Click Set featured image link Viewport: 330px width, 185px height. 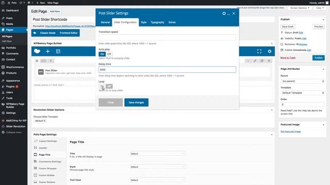290,132
